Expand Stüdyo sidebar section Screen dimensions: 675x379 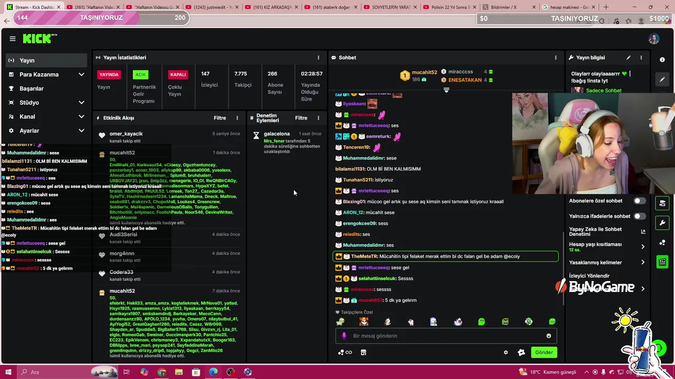(x=81, y=103)
